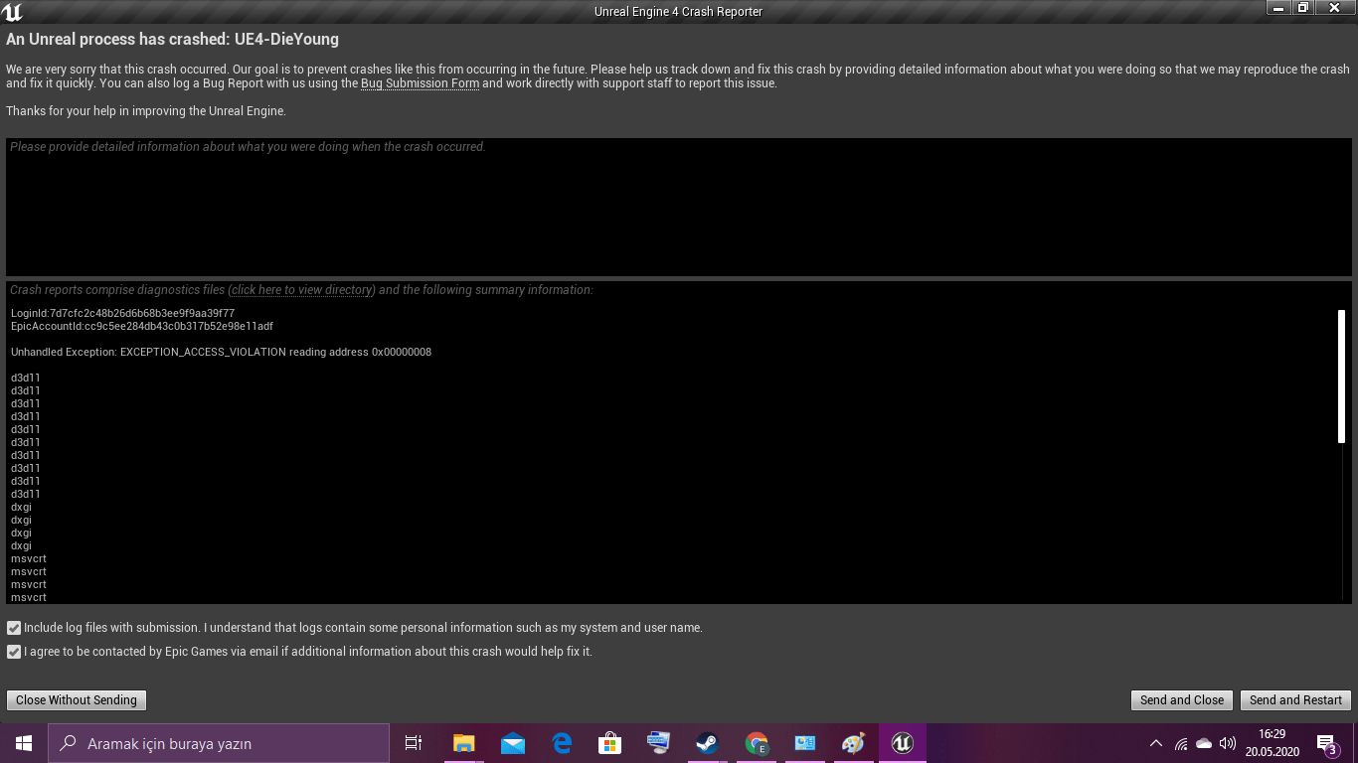Open the notification Action Center
The height and width of the screenshot is (763, 1358).
tap(1325, 743)
